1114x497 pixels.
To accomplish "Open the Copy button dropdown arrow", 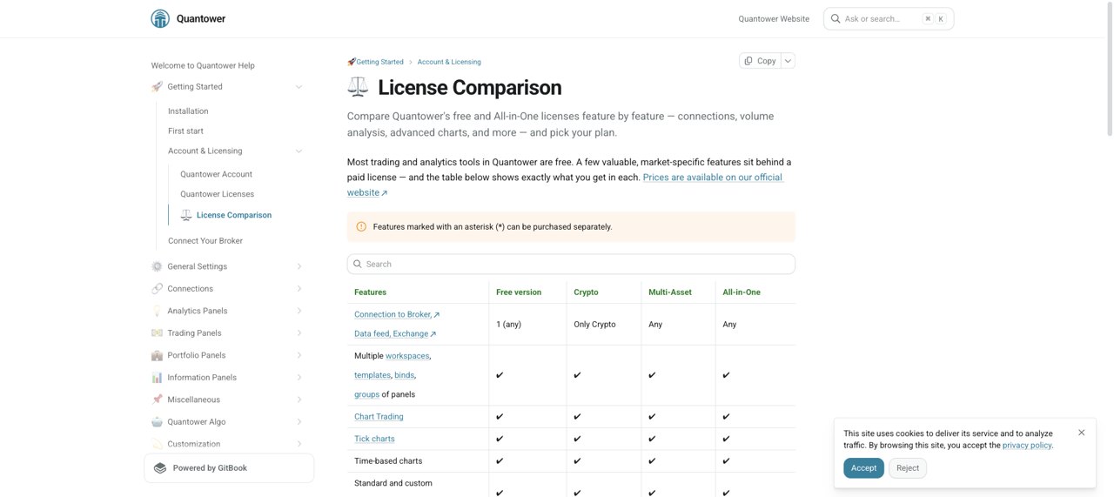I will [788, 60].
